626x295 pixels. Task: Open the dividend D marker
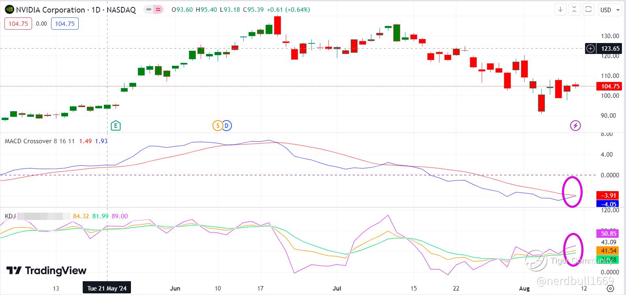pyautogui.click(x=227, y=126)
